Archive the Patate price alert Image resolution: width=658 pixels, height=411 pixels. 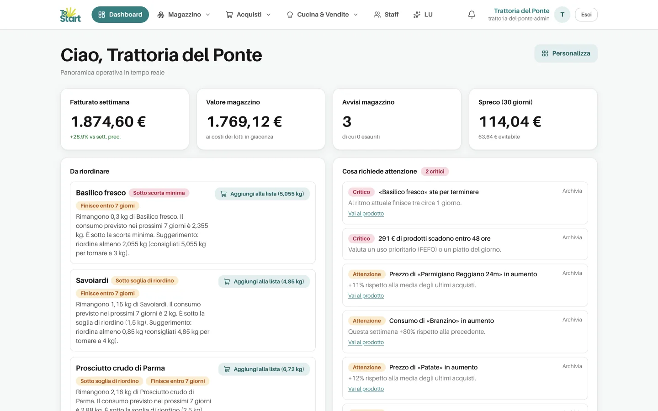click(572, 366)
